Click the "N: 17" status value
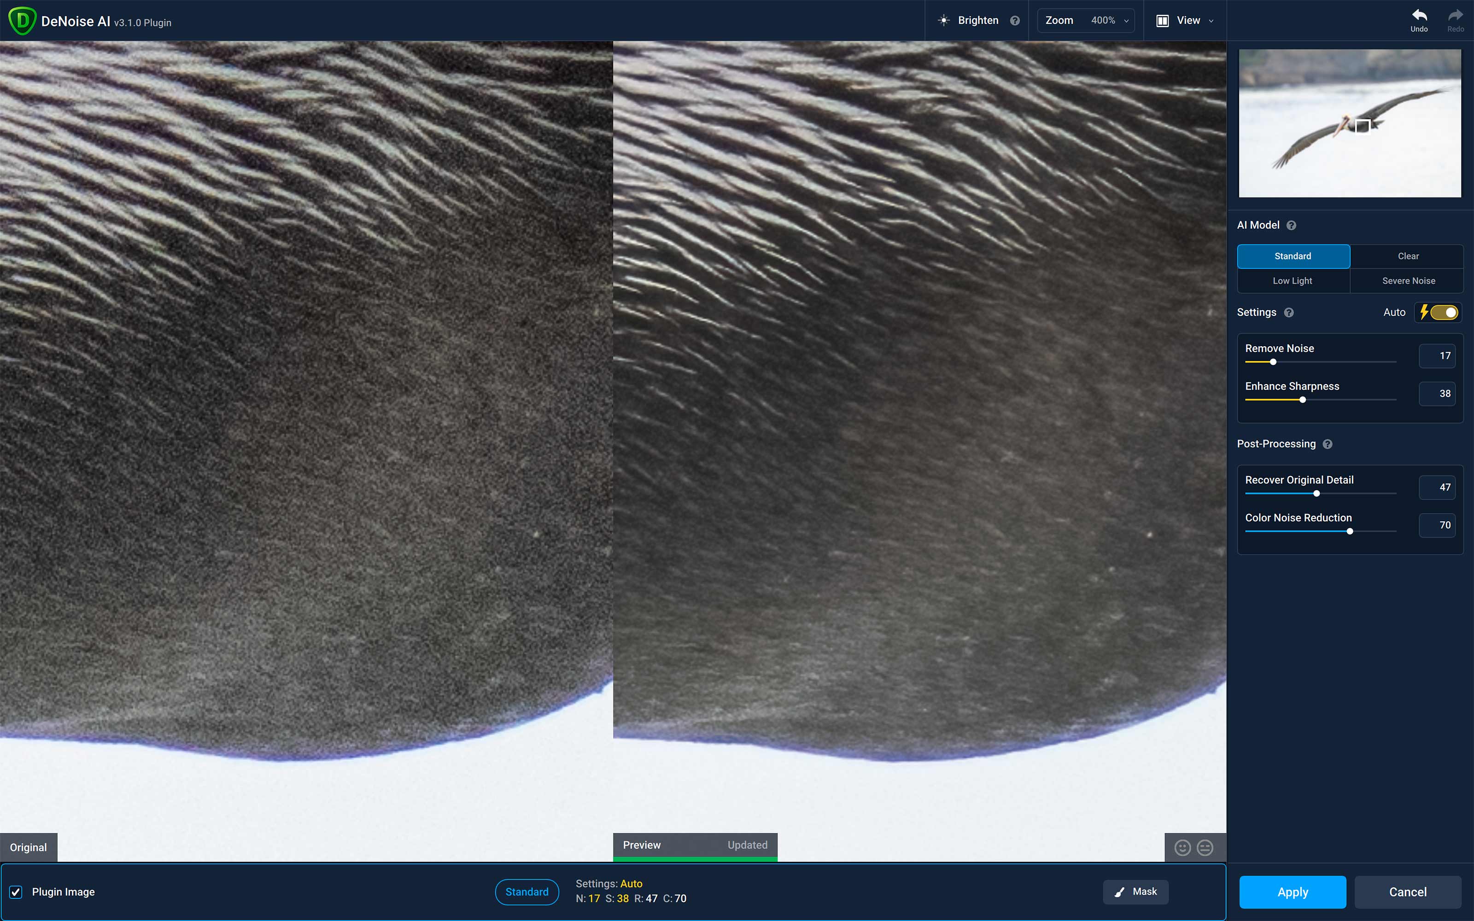 588,898
